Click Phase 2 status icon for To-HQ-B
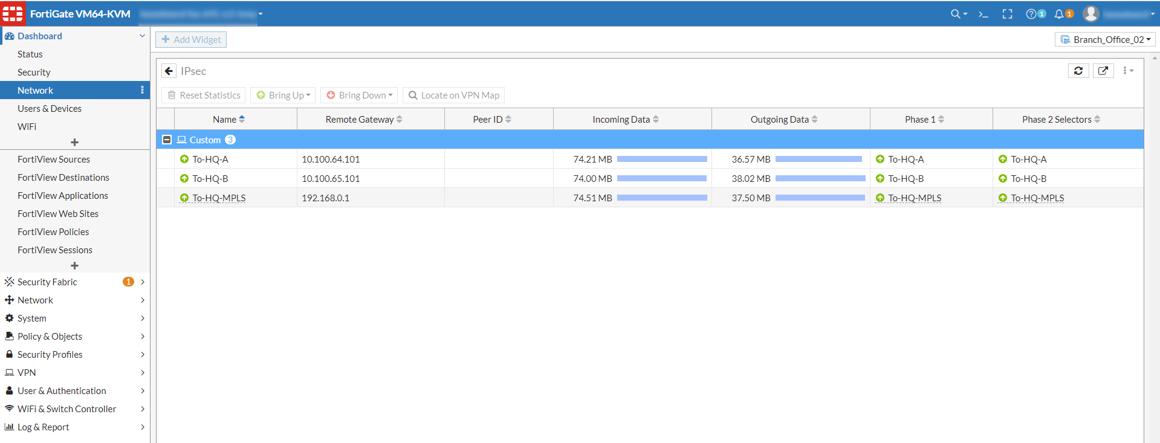 (x=1003, y=178)
